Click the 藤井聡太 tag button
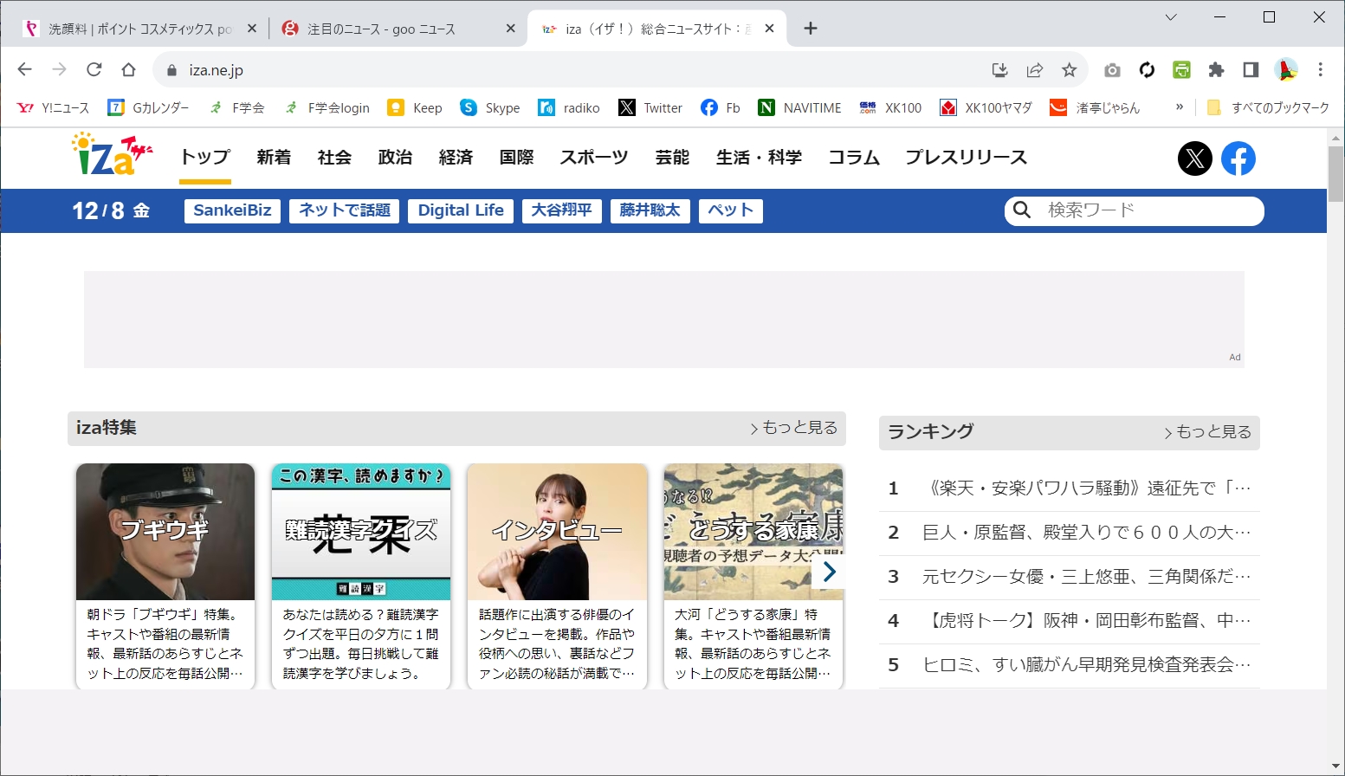The width and height of the screenshot is (1345, 776). [650, 210]
